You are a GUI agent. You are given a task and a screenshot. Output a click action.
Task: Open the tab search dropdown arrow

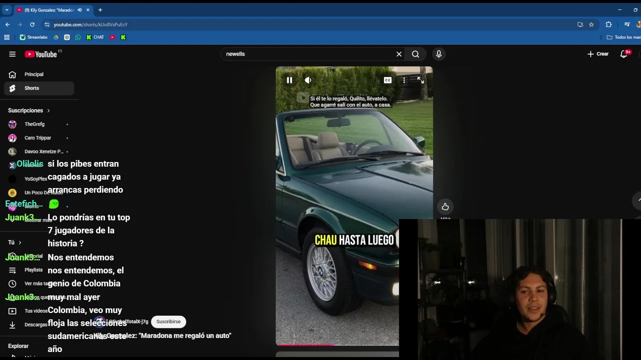(x=7, y=10)
